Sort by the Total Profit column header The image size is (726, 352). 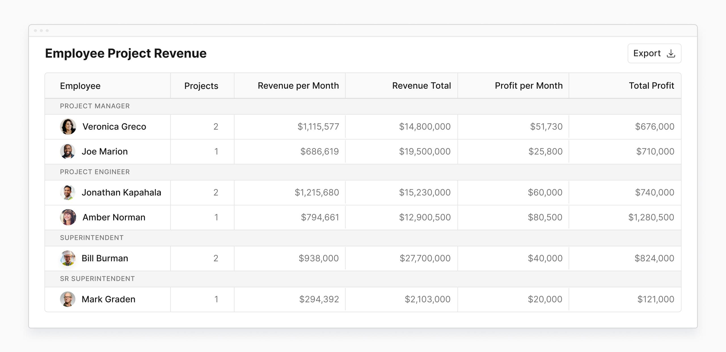click(651, 86)
